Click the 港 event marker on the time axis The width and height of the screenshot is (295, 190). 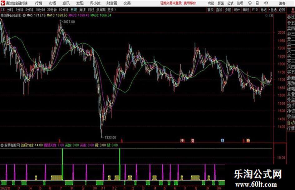(193, 140)
